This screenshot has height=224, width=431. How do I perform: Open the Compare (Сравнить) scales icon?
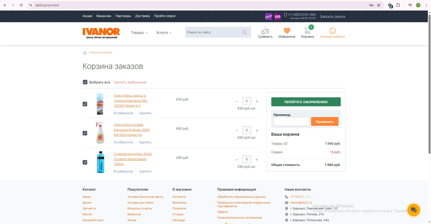pos(265,31)
